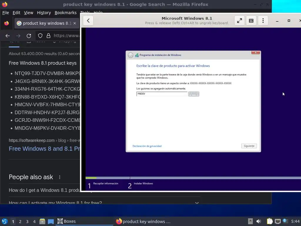Switch to workspace 2

coord(20,222)
